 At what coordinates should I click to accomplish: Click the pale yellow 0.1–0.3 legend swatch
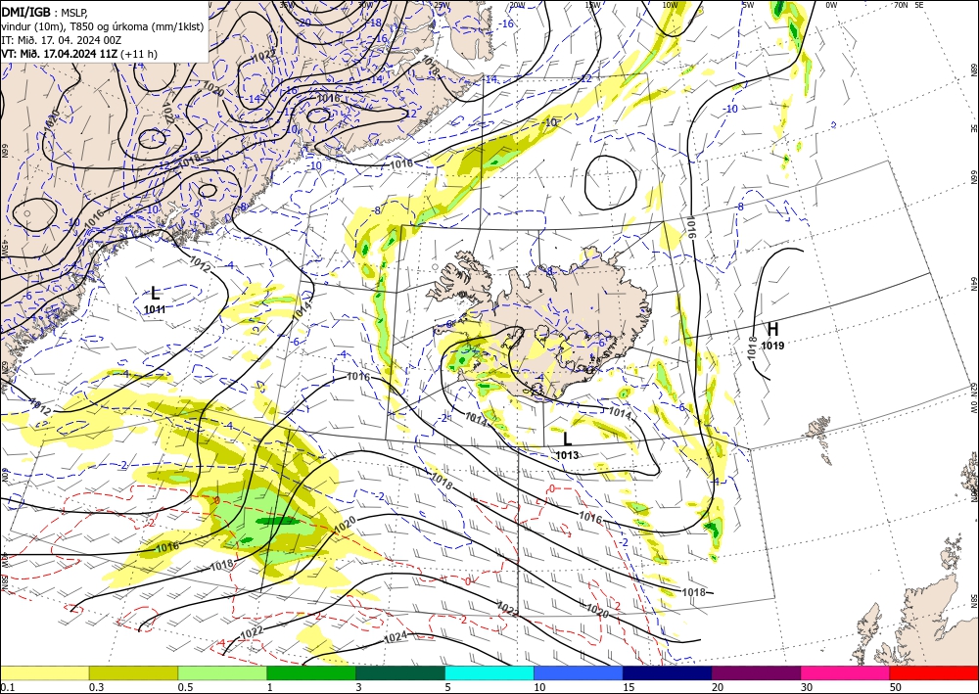pos(44,672)
